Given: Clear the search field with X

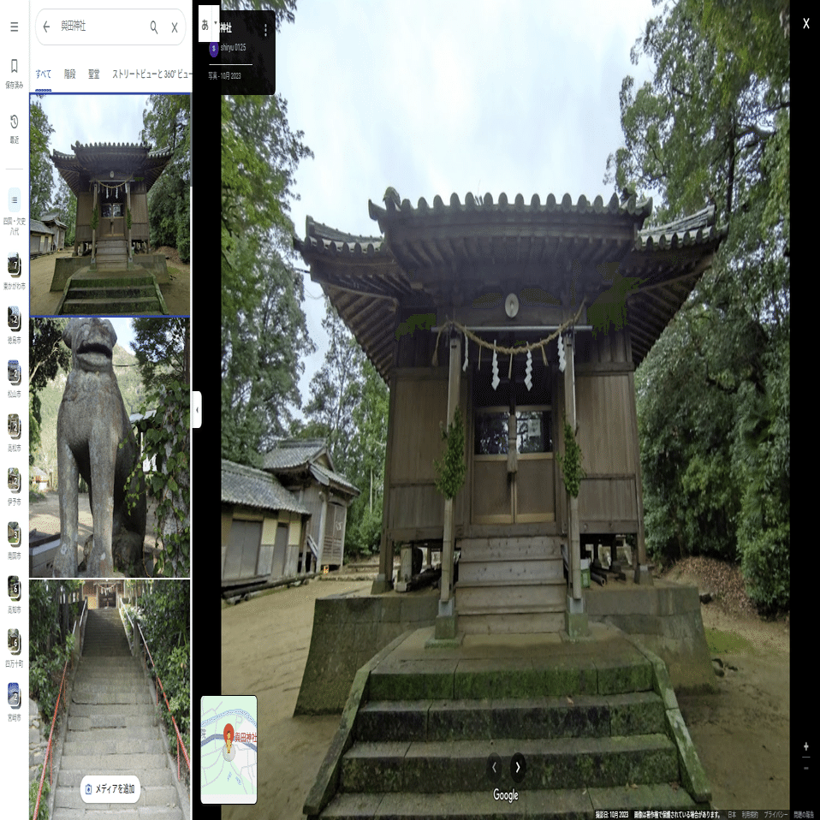Looking at the screenshot, I should [x=175, y=27].
